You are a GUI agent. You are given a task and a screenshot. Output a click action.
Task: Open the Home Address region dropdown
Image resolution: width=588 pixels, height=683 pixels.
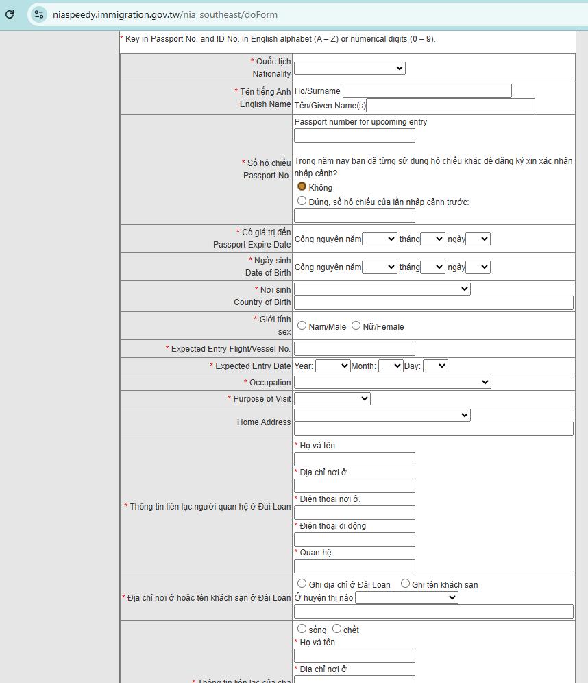click(382, 414)
